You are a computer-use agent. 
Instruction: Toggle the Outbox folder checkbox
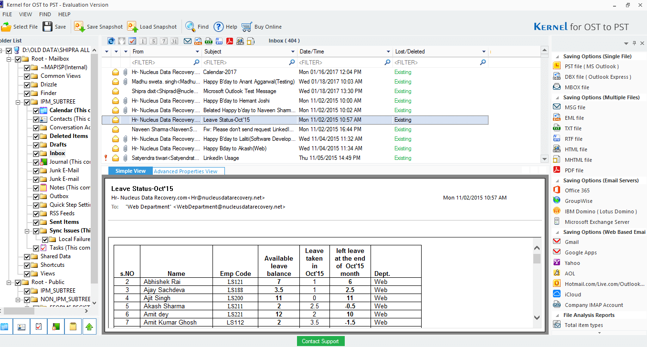point(36,196)
